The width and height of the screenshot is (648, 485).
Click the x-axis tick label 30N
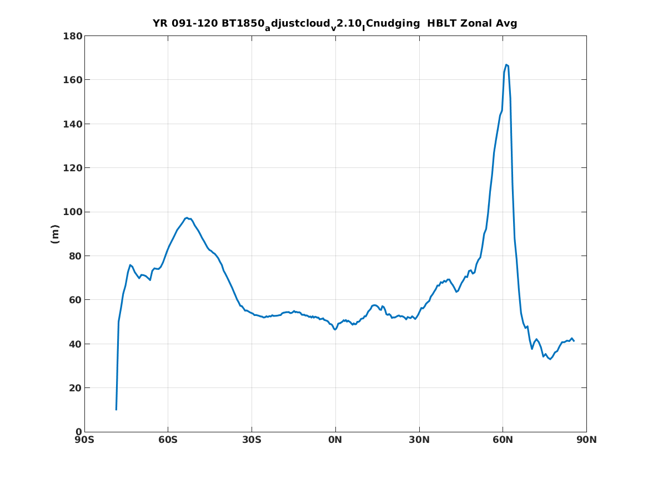[x=419, y=440]
